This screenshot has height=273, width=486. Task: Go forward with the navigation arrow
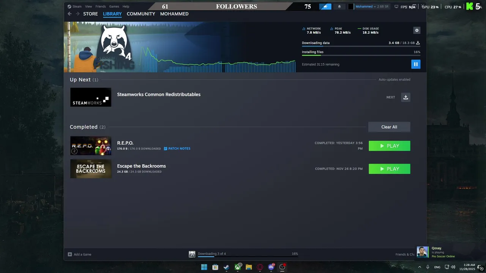tap(78, 14)
